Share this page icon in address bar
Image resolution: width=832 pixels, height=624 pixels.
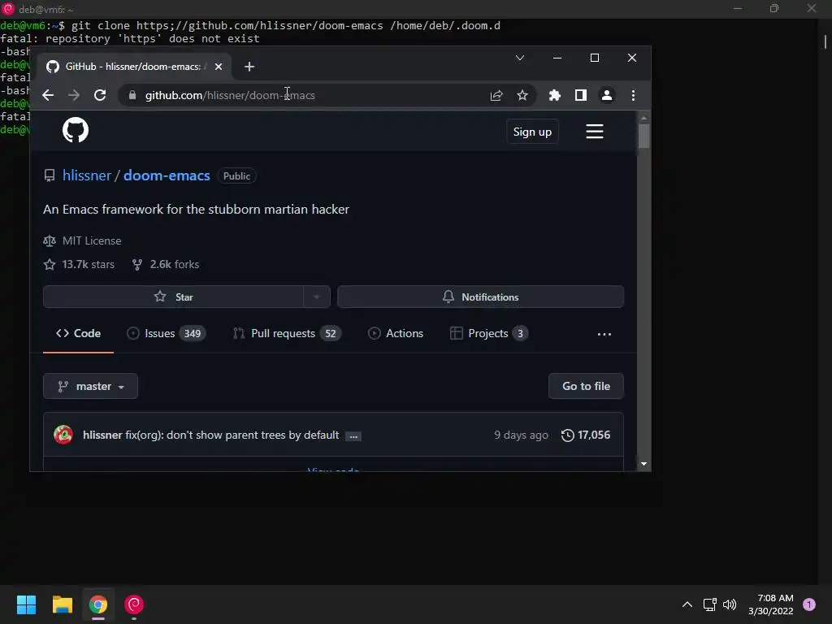(496, 96)
